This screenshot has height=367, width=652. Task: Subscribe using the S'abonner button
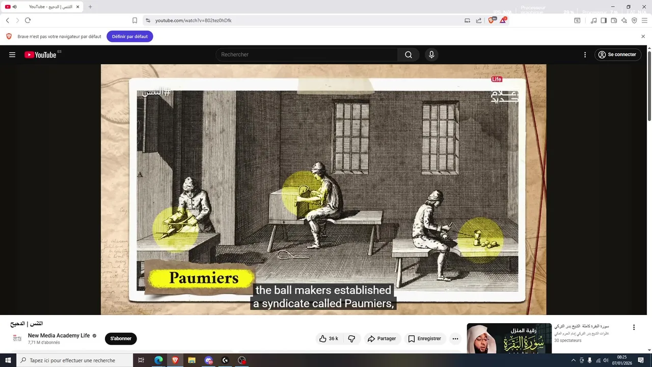pos(121,338)
